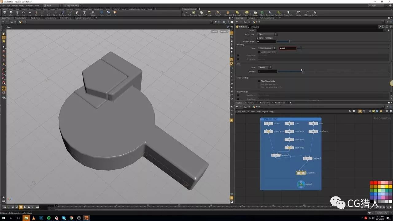The height and width of the screenshot is (221, 393).
Task: Open the Persp viewport camera dropdown
Action: (x=214, y=31)
